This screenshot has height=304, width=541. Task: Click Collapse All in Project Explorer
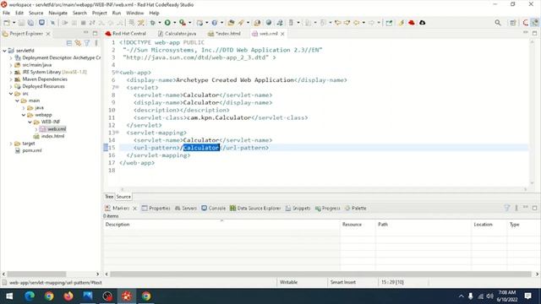(x=69, y=43)
